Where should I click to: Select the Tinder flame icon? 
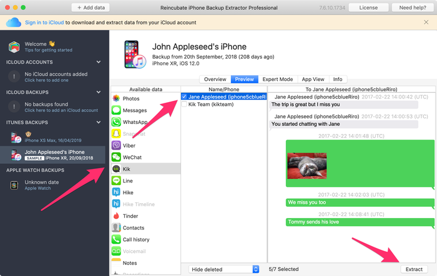coord(116,216)
